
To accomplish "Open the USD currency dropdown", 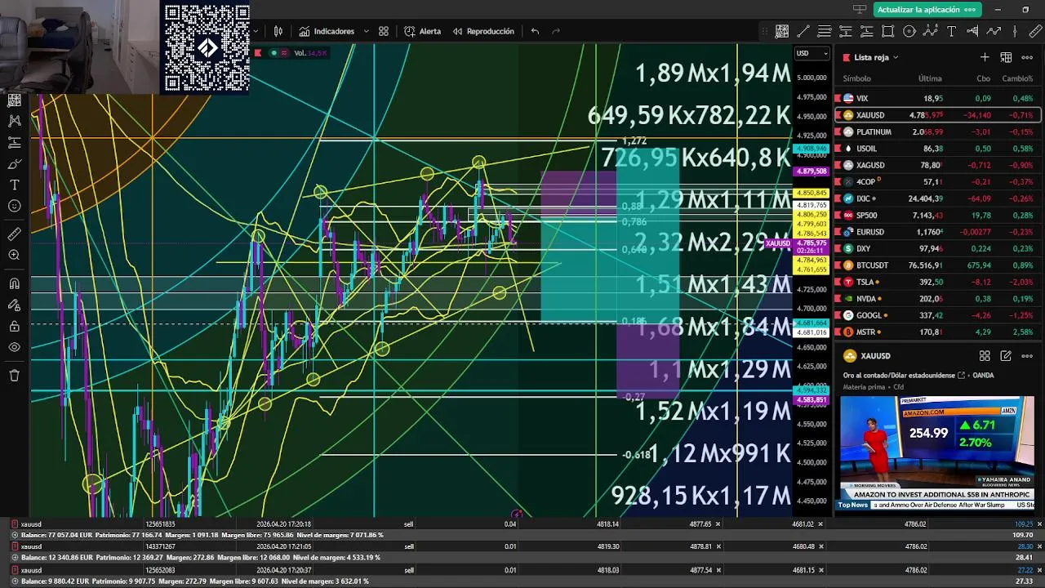I will pos(812,54).
